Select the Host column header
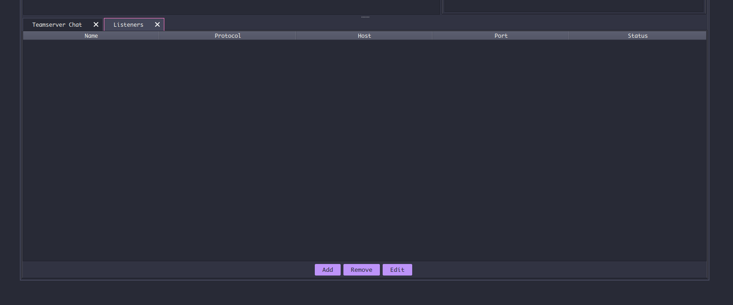Image resolution: width=733 pixels, height=305 pixels. [x=364, y=36]
